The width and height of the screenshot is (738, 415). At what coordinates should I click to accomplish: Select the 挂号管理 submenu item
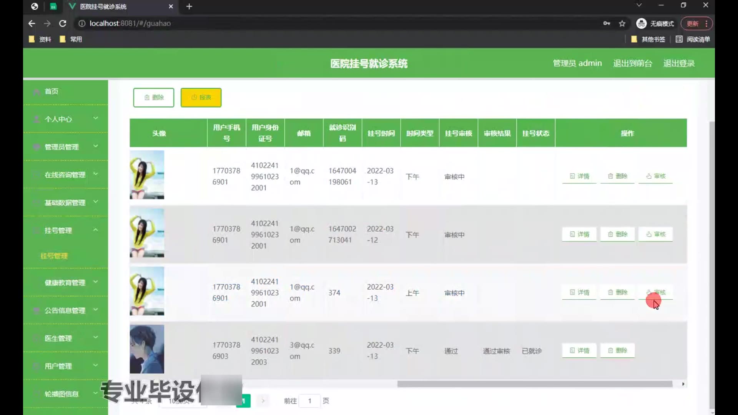click(x=54, y=256)
